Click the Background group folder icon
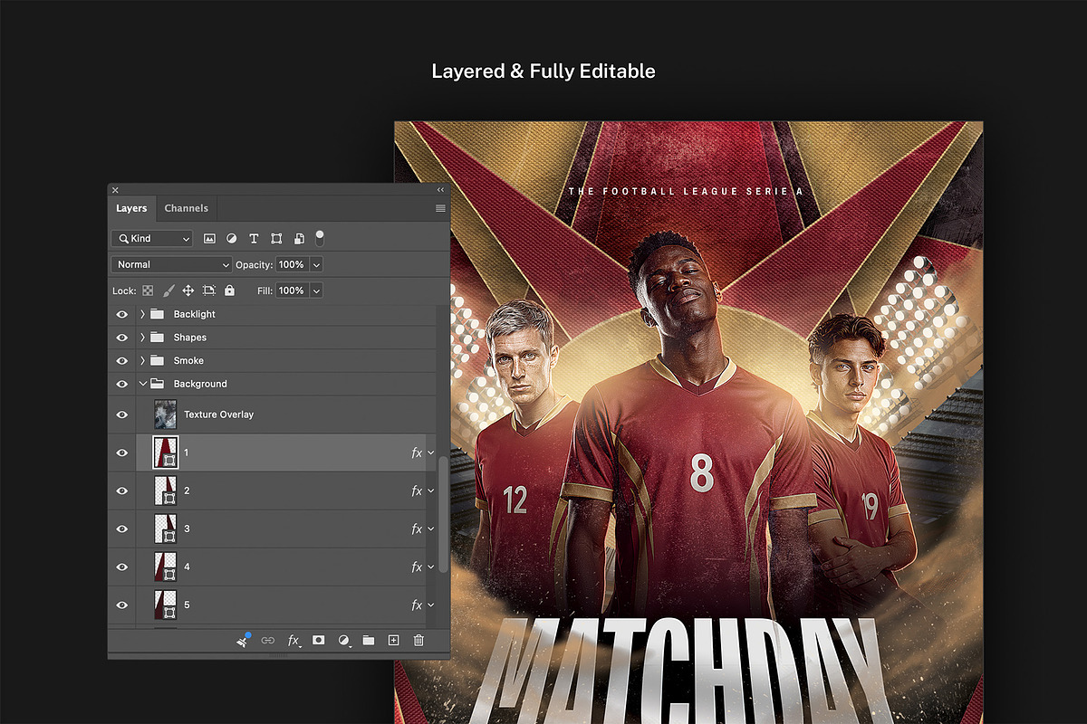The height and width of the screenshot is (724, 1087). [x=157, y=384]
